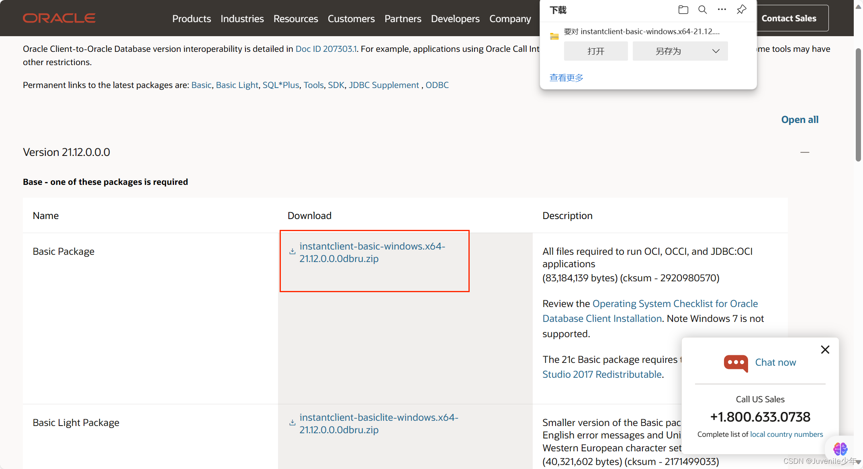Click Open all sections link
This screenshot has width=863, height=469.
pyautogui.click(x=800, y=119)
